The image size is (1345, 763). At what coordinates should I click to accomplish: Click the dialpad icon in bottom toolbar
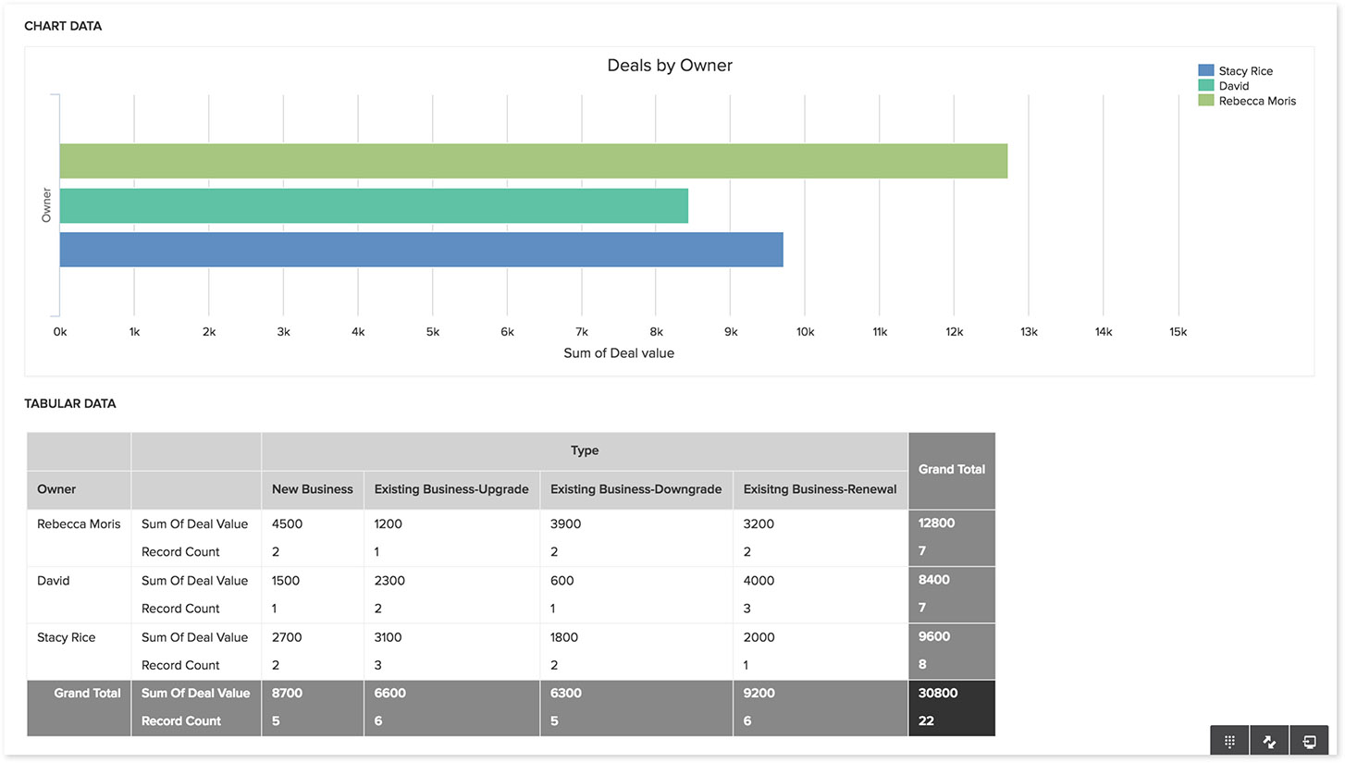[x=1229, y=741]
